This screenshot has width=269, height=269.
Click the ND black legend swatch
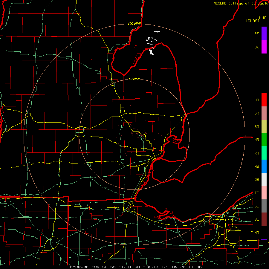[264, 233]
